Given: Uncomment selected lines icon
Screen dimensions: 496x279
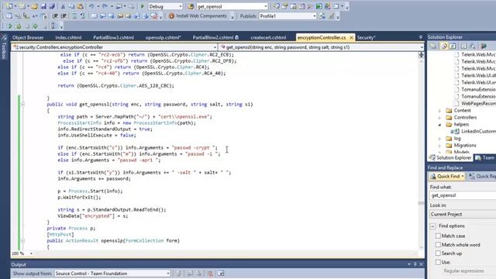Looking at the screenshot, I should pyautogui.click(x=83, y=15).
